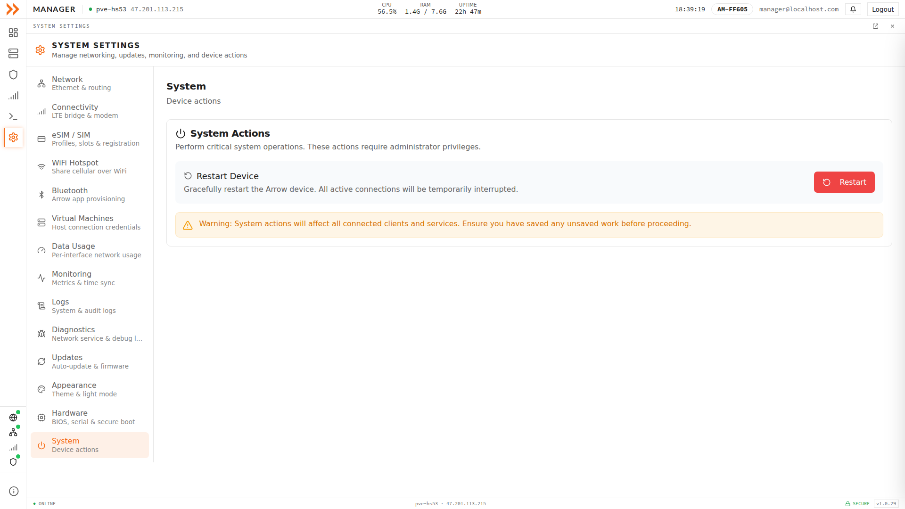This screenshot has width=905, height=509.
Task: Click the orange warning triangle icon
Action: tap(188, 225)
